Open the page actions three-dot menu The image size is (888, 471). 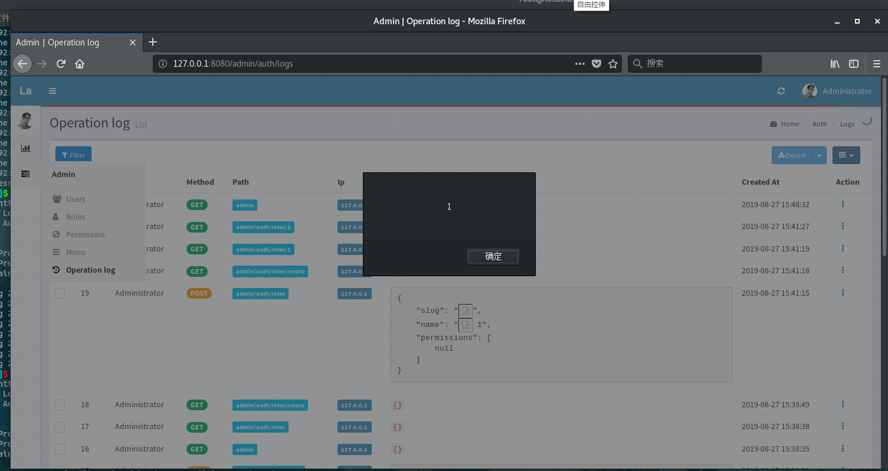coord(580,64)
